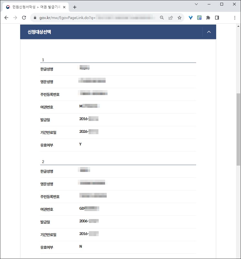This screenshot has height=259, width=241.
Task: Open the green gear extension icon
Action: tap(199, 17)
